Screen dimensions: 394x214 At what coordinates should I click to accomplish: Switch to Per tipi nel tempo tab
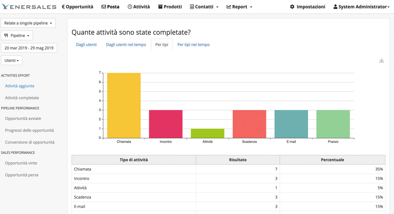(x=193, y=45)
